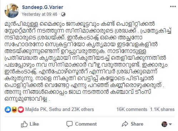Open Sandeep.G.Varier profile name link
178x131 pixels.
click(x=43, y=7)
